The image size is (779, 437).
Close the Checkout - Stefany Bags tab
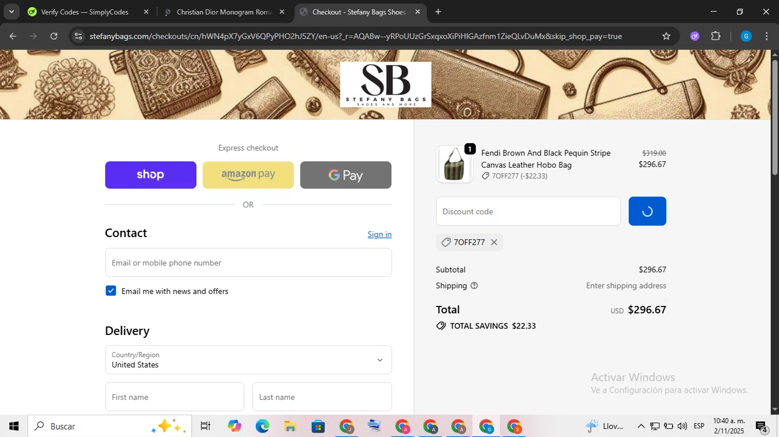[x=418, y=12]
